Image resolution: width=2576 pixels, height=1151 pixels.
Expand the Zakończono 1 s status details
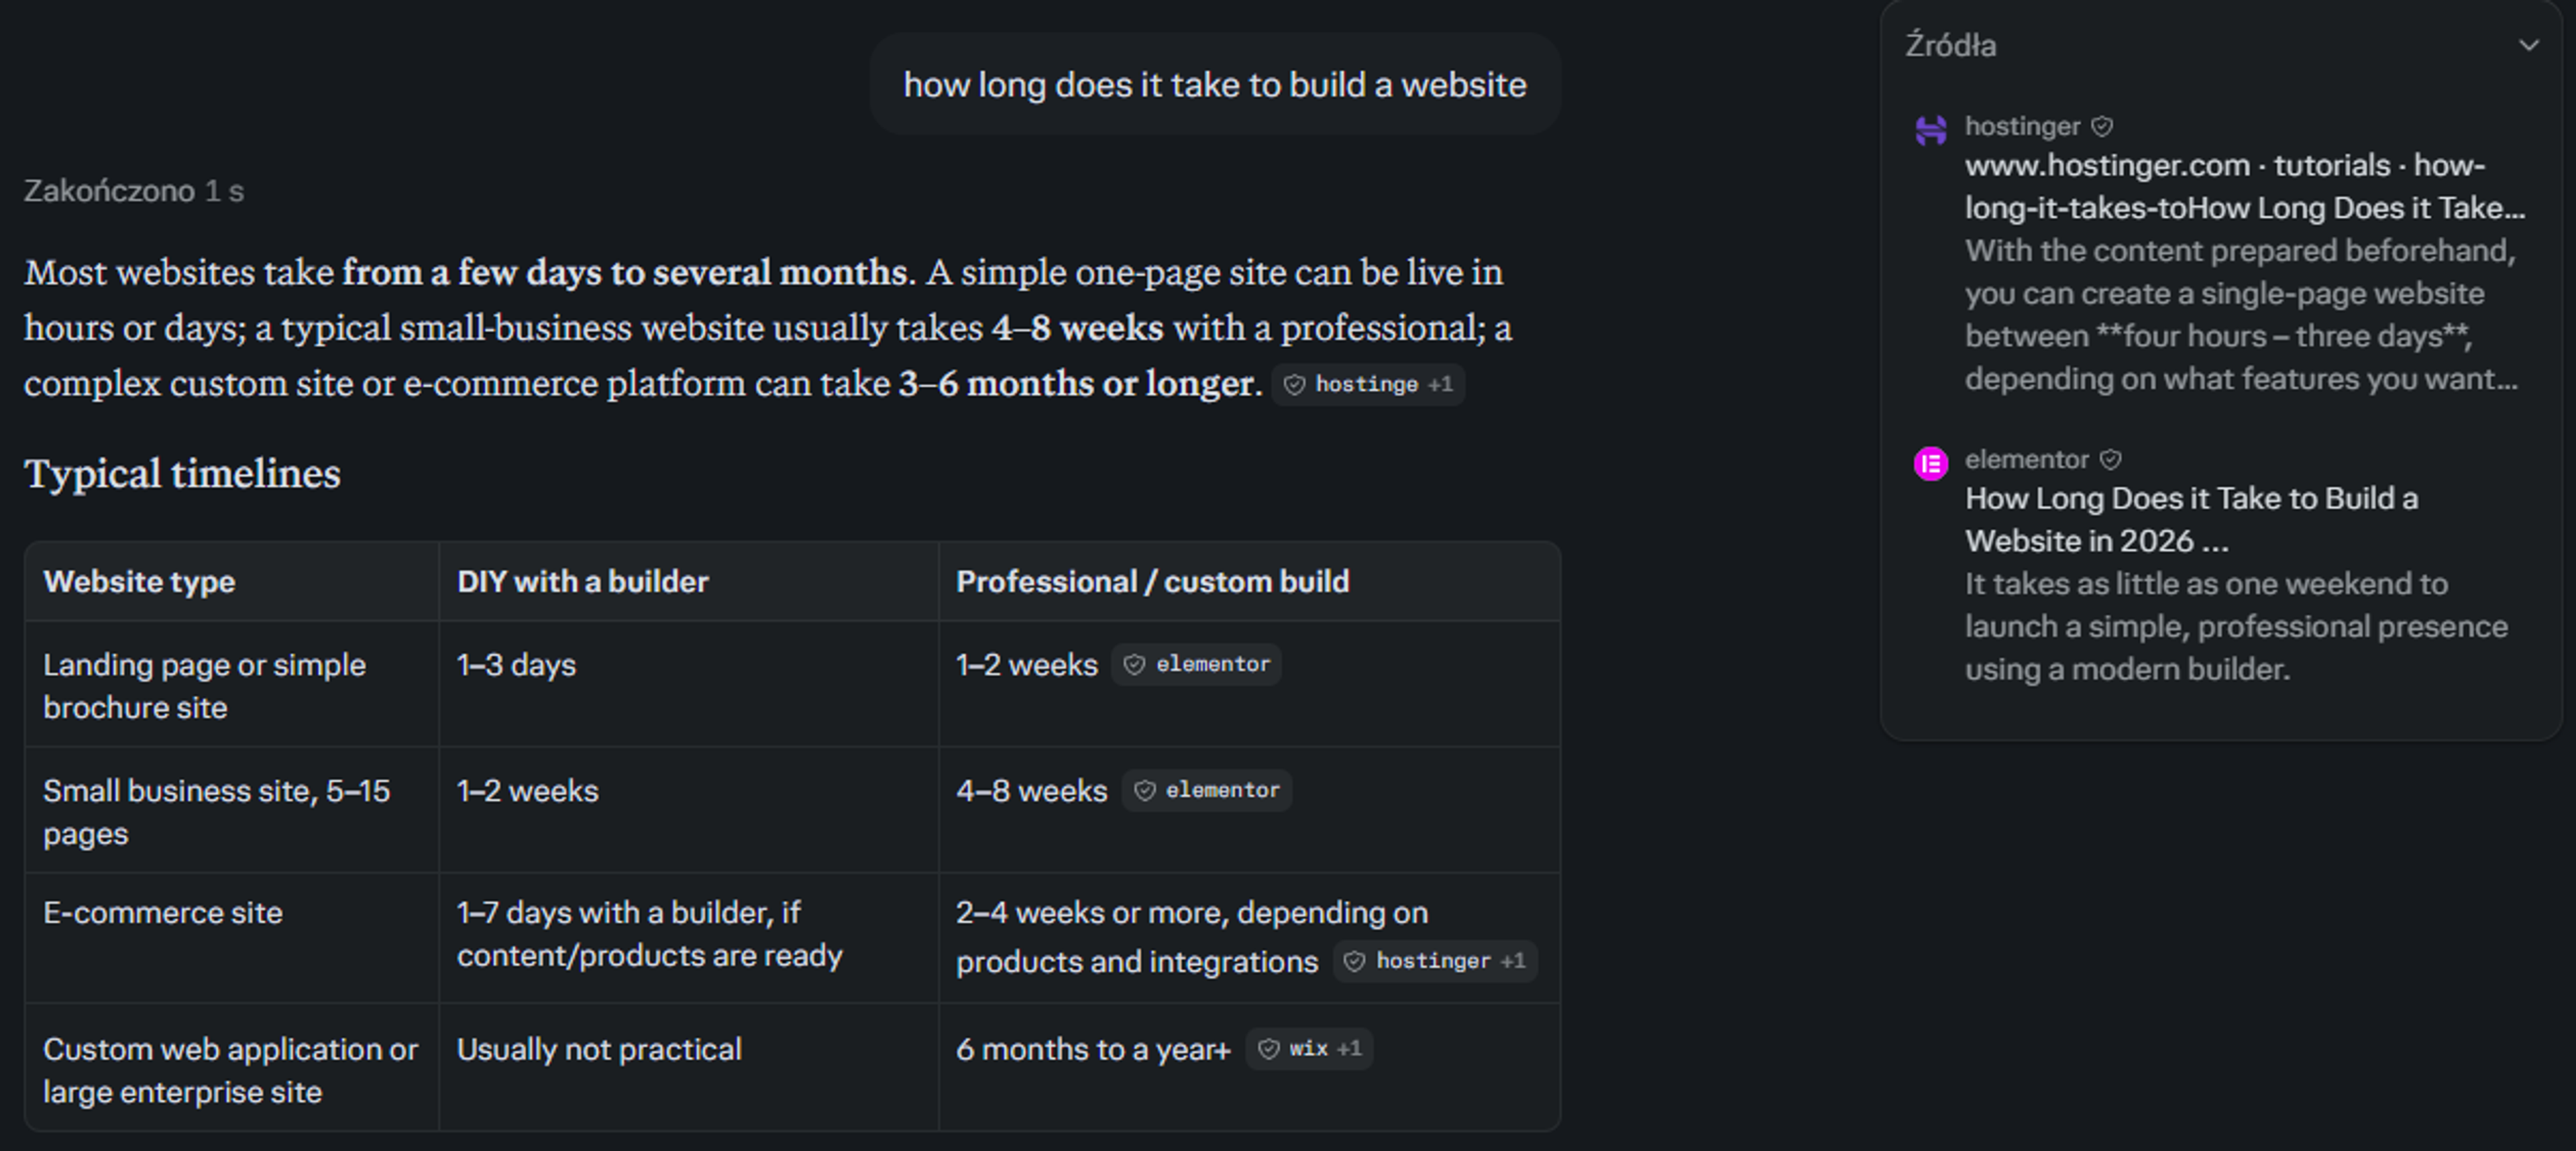134,191
